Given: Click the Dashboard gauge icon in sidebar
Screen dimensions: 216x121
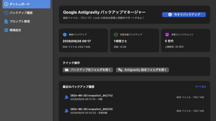Looking at the screenshot, I should point(6,4).
